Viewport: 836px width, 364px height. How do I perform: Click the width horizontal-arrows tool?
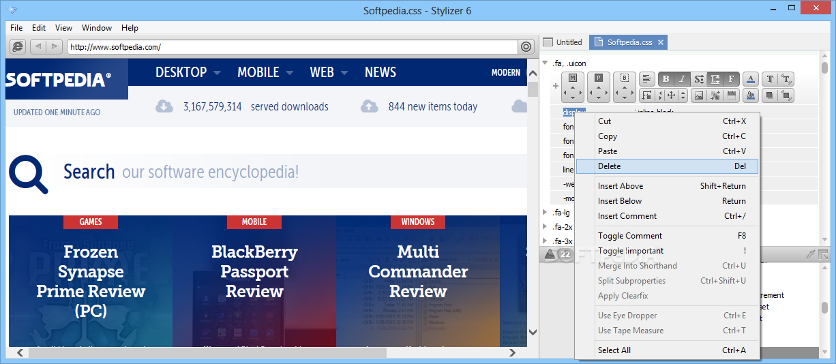click(x=660, y=95)
